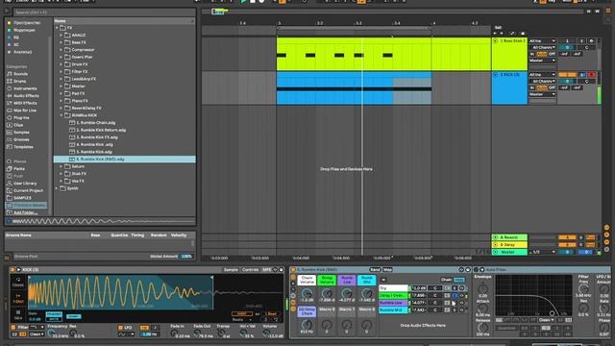The width and height of the screenshot is (615, 346).
Task: Open Bass Stab 'All Ins' input dropdown
Action: click(x=542, y=40)
